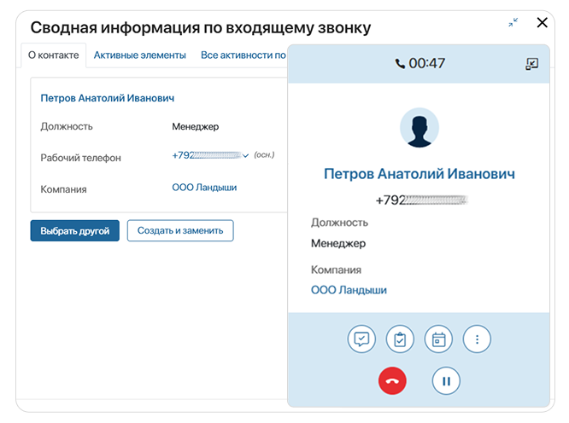The height and width of the screenshot is (423, 569).
Task: Click the 'Должность' label in the contact panel
Action: coord(67,126)
